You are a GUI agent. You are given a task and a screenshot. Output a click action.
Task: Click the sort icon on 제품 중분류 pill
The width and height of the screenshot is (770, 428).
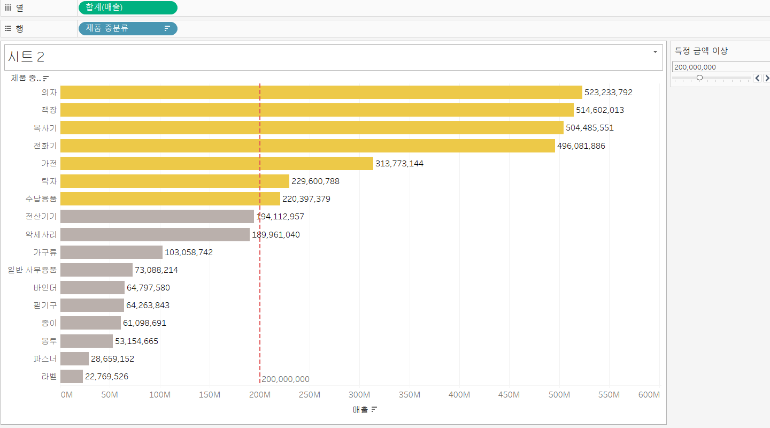167,28
